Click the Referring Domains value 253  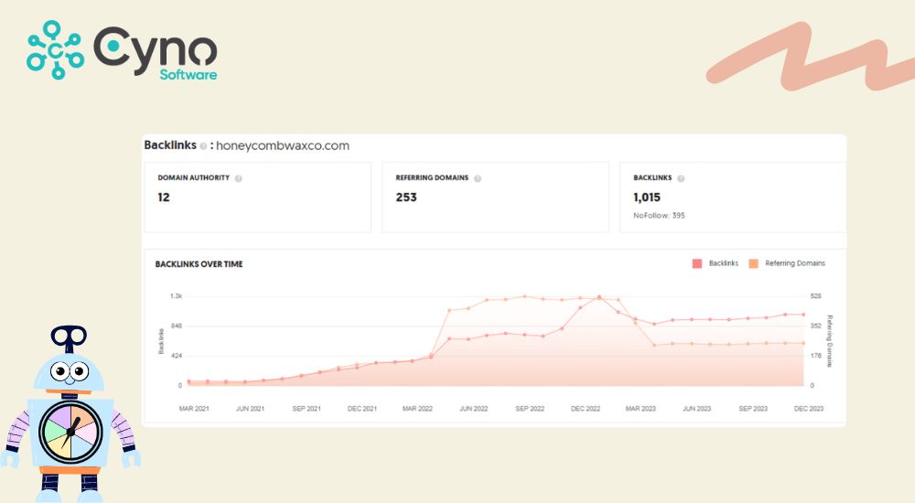point(406,197)
